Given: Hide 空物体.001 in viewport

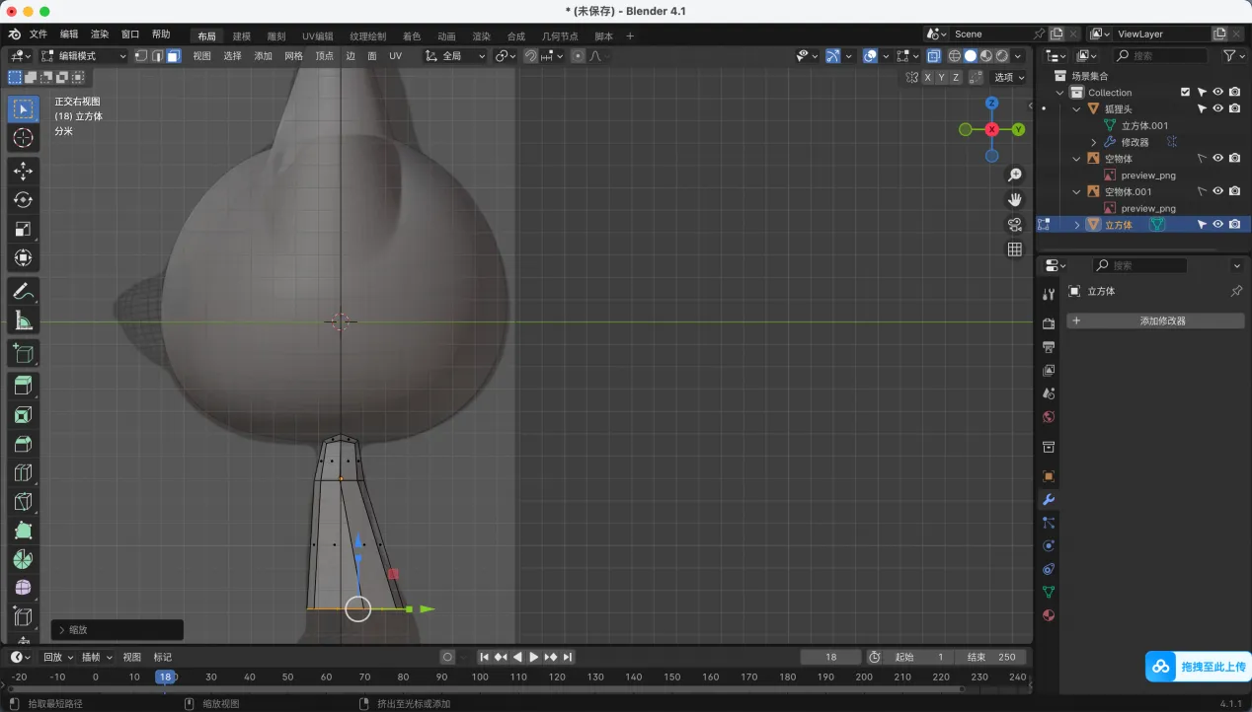Looking at the screenshot, I should point(1217,191).
